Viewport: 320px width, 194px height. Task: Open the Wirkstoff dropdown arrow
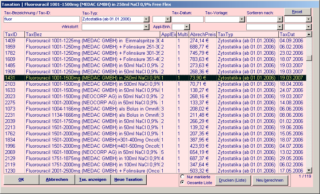[x=146, y=27]
